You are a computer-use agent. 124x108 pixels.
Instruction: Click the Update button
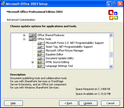(x=88, y=103)
